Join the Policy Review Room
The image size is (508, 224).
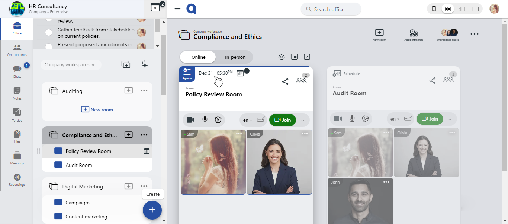[283, 120]
